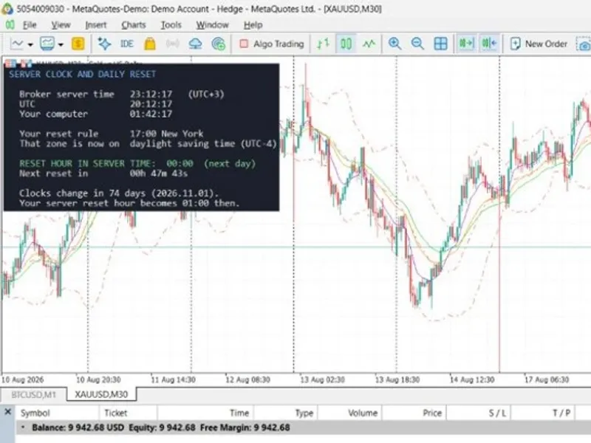
Task: Click the RESET HOUR IN SERVER TIME line
Action: (x=137, y=163)
